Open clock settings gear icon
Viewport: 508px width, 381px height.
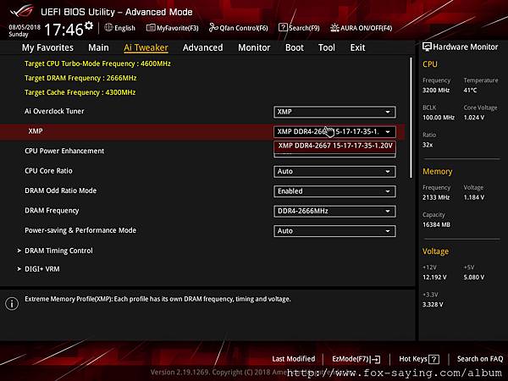coord(89,25)
